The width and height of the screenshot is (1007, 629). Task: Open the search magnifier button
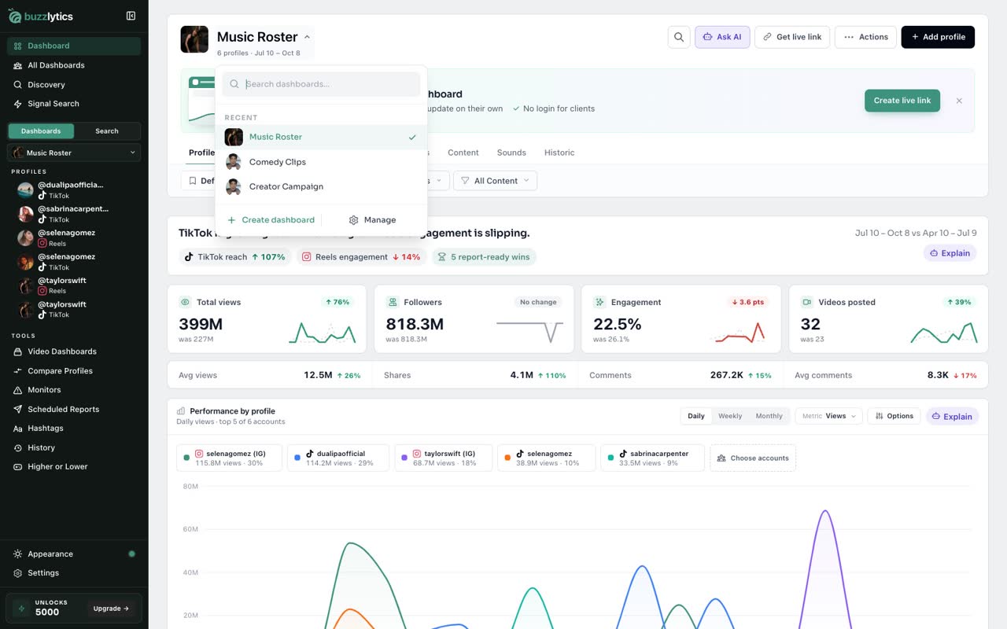point(679,37)
